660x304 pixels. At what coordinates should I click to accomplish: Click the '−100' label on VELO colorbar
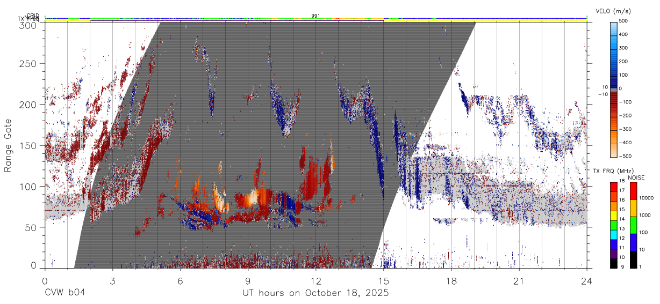coord(627,102)
